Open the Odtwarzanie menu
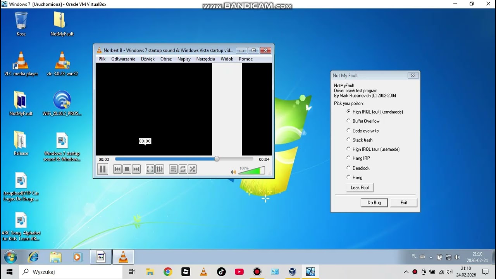Screen dimensions: 496x279 click(x=123, y=59)
